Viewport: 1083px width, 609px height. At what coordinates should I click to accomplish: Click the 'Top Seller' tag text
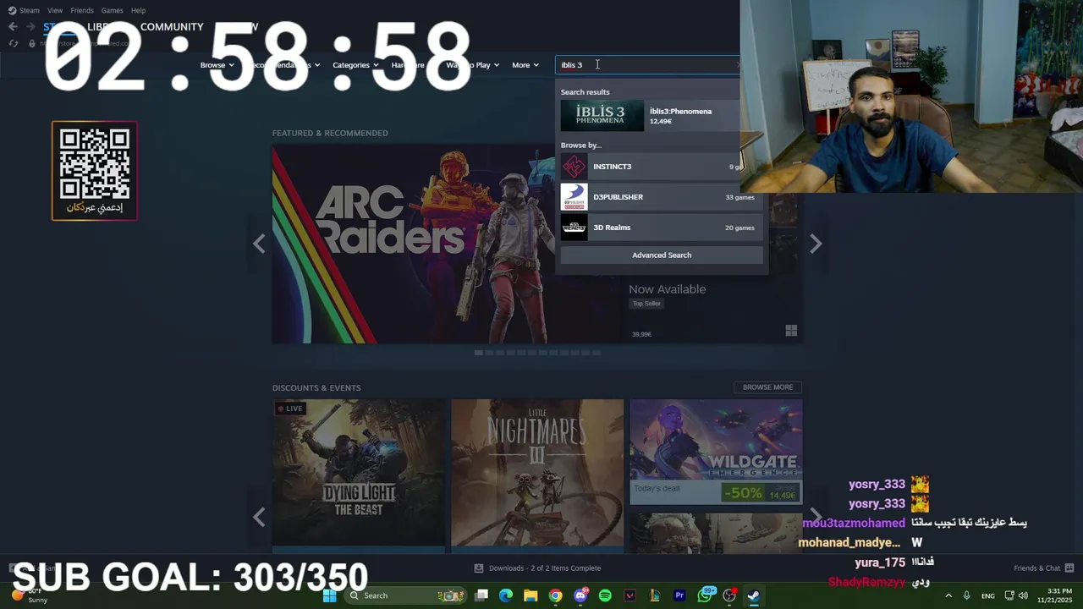click(646, 304)
